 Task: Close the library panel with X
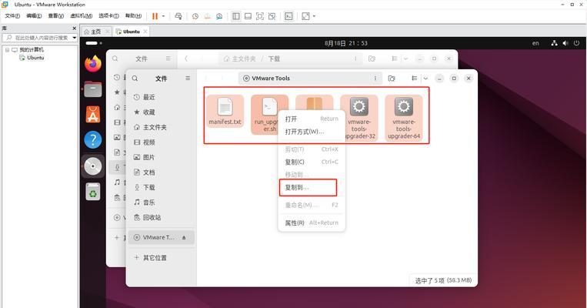(x=74, y=28)
